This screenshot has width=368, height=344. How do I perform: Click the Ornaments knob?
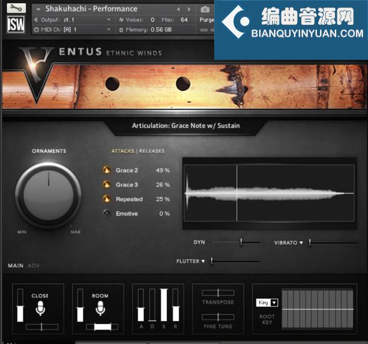coord(49,195)
